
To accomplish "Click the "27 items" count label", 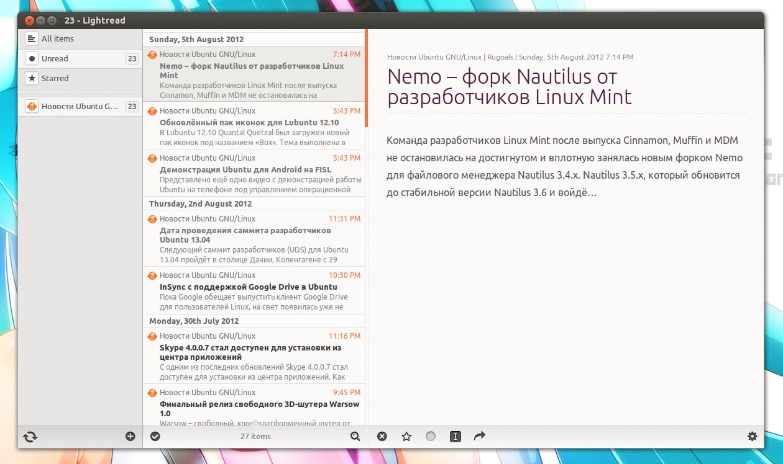I will 255,436.
